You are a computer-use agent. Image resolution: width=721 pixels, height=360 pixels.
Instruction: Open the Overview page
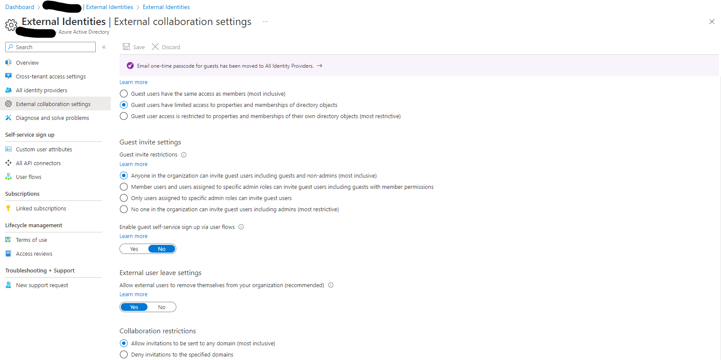[27, 63]
